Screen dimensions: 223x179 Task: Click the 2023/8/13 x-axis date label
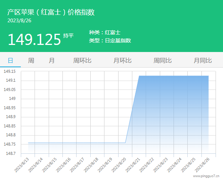pos(22,164)
